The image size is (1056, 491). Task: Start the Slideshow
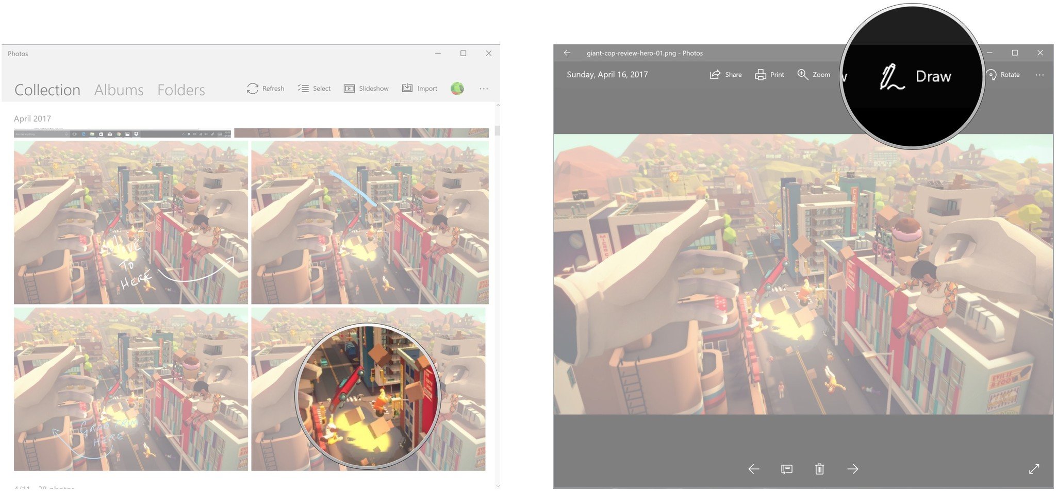pyautogui.click(x=366, y=89)
